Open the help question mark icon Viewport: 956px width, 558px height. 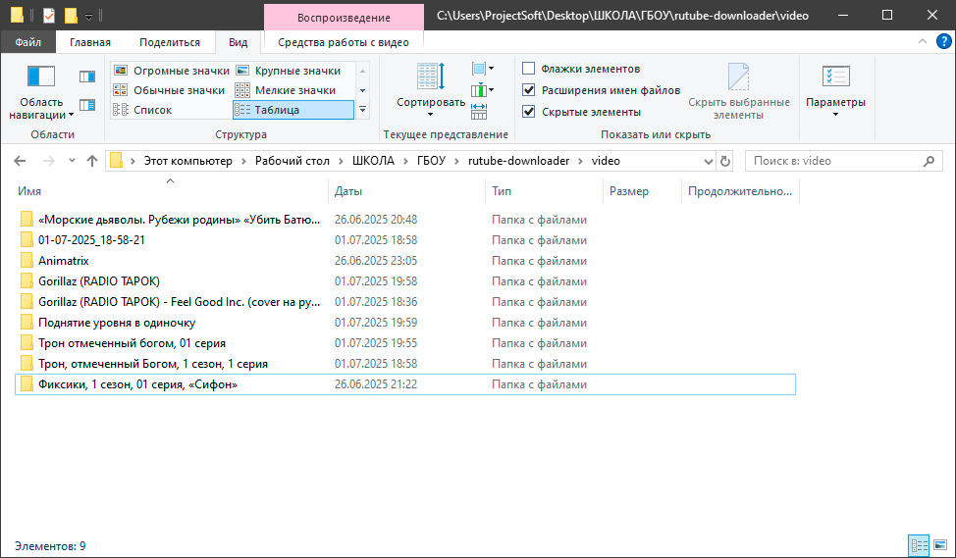[942, 42]
